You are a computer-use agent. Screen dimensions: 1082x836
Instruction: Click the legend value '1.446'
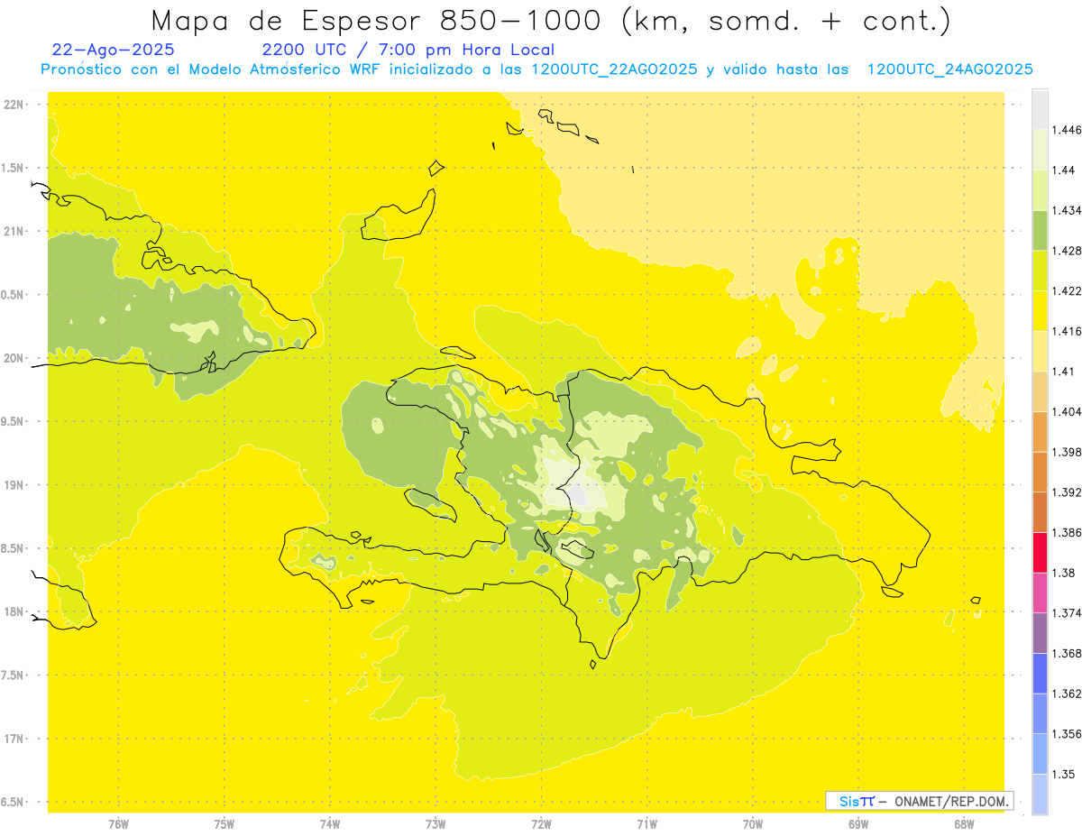pyautogui.click(x=1067, y=130)
